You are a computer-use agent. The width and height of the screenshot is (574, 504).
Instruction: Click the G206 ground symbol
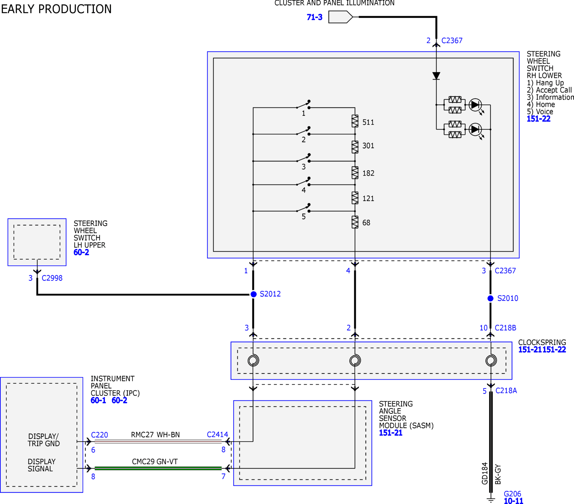pos(491,500)
